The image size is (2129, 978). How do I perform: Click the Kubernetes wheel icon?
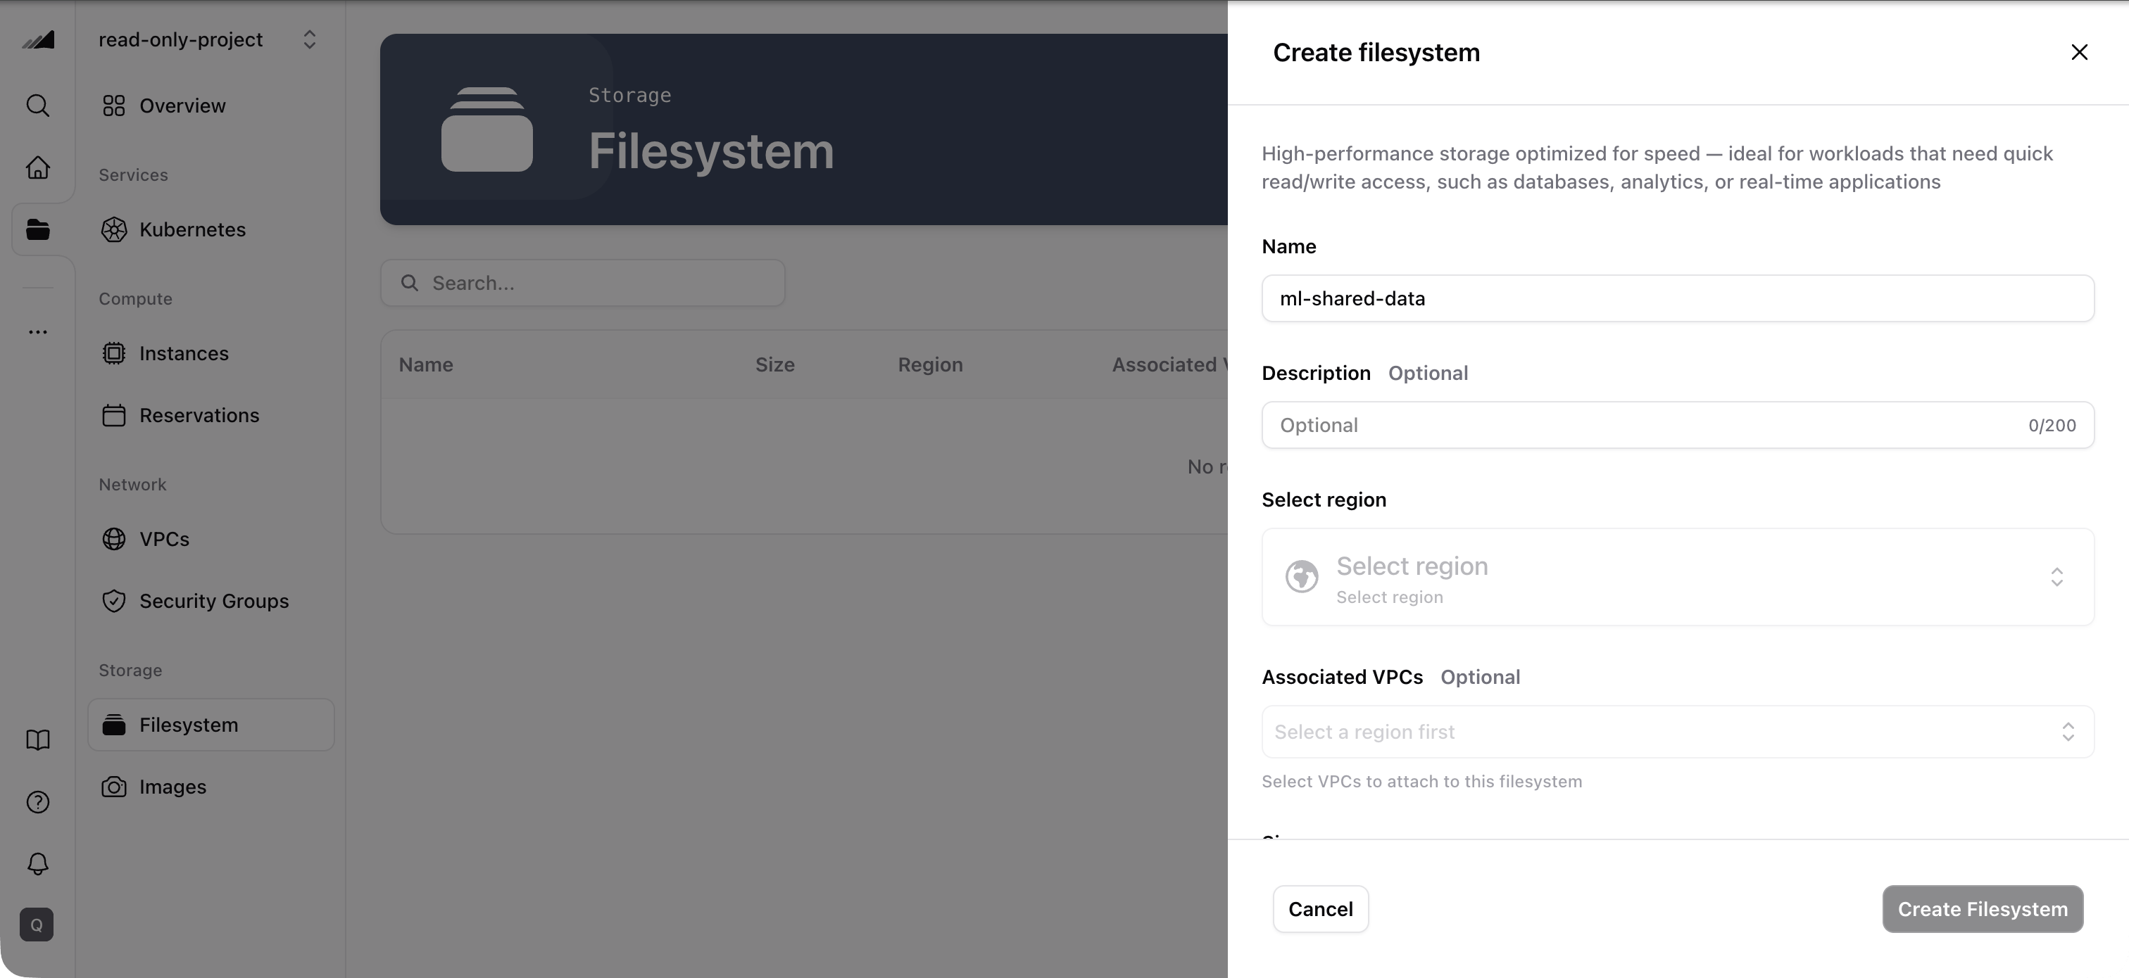[x=114, y=229]
